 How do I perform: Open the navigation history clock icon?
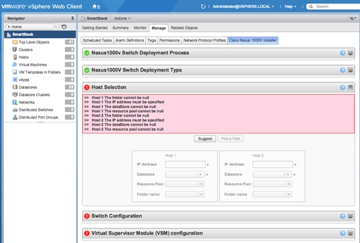pyautogui.click(x=64, y=27)
